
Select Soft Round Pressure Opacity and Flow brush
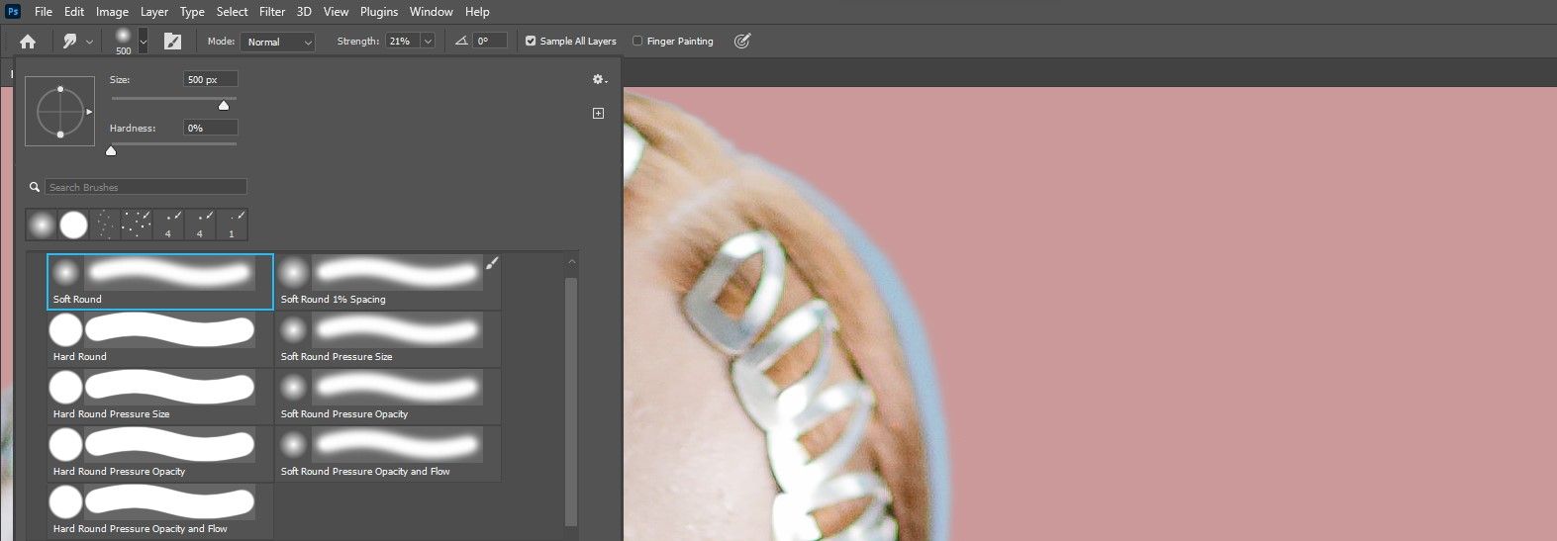pyautogui.click(x=388, y=454)
